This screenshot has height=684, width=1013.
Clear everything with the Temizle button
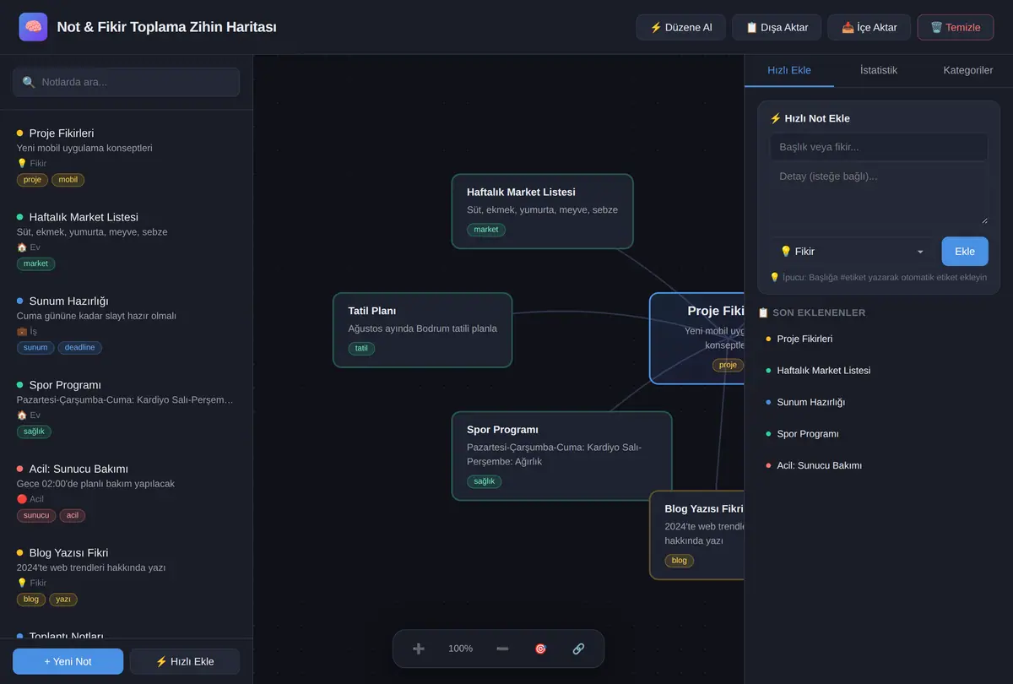[956, 27]
